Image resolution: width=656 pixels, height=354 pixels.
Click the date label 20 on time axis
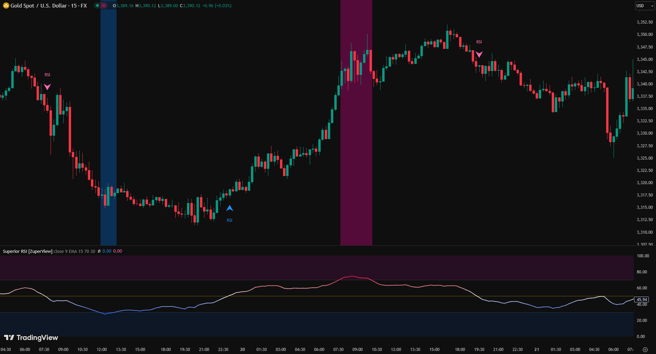click(x=242, y=349)
